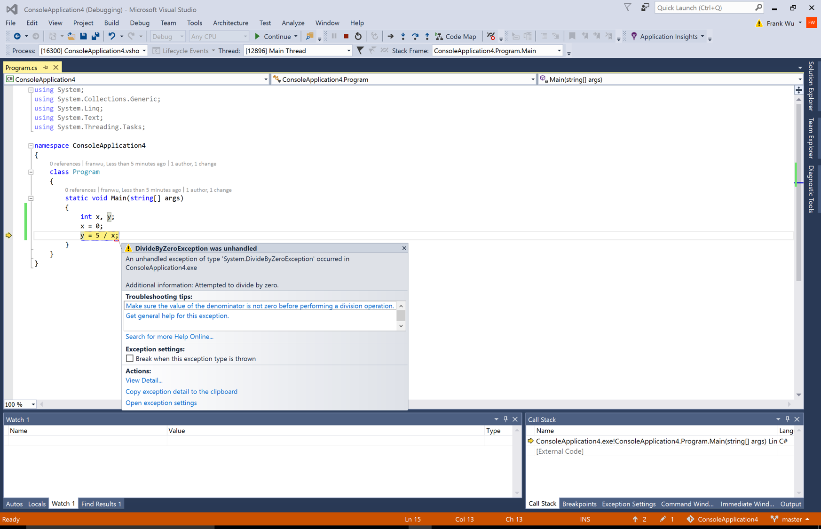Screen dimensions: 821x529
Task: Enable Break when this exception type is thrown
Action: [129, 358]
